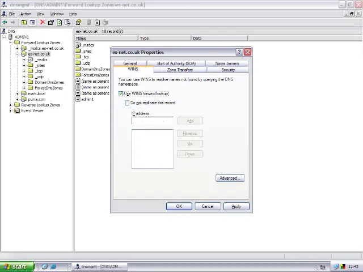Open the Advanced... WINS settings

click(x=230, y=178)
